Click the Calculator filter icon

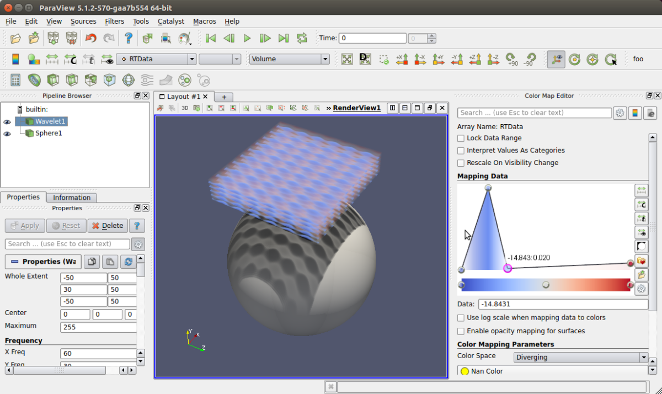(x=15, y=80)
